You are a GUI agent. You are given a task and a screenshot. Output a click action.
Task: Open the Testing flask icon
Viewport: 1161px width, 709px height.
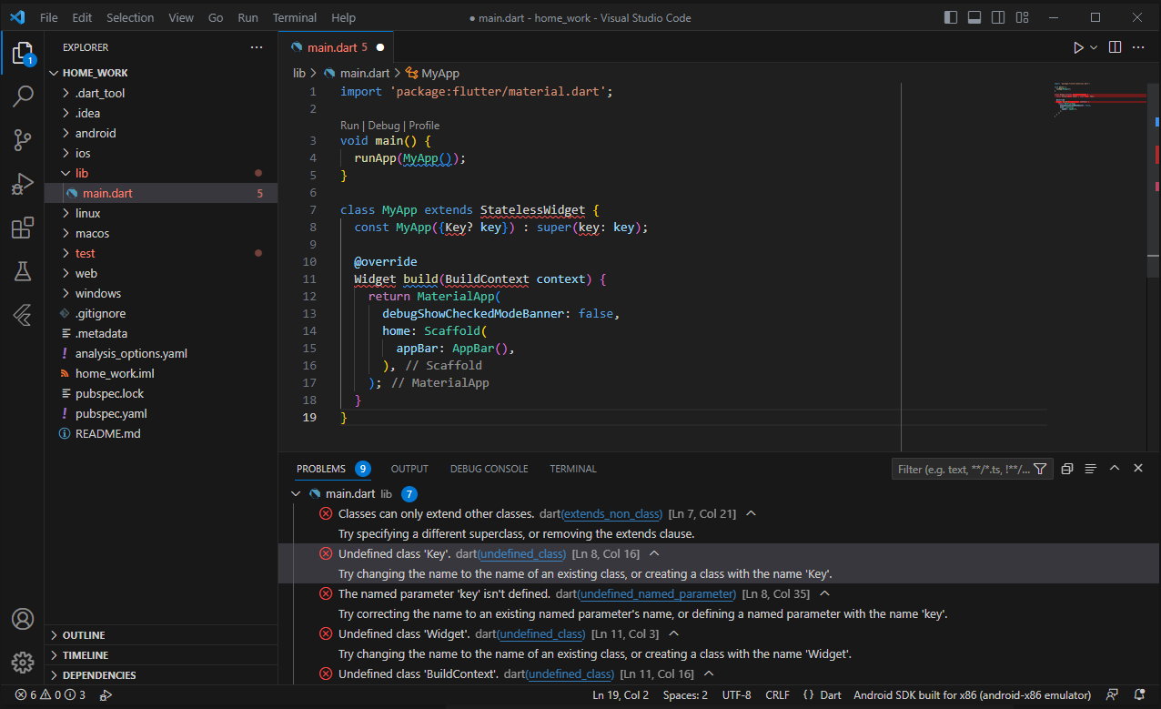pyautogui.click(x=23, y=271)
